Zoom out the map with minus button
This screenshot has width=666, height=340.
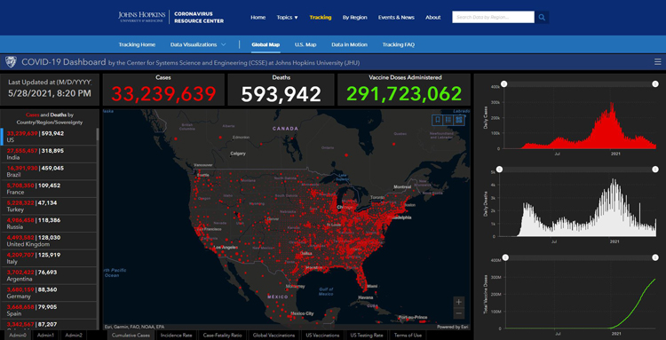pos(459,313)
